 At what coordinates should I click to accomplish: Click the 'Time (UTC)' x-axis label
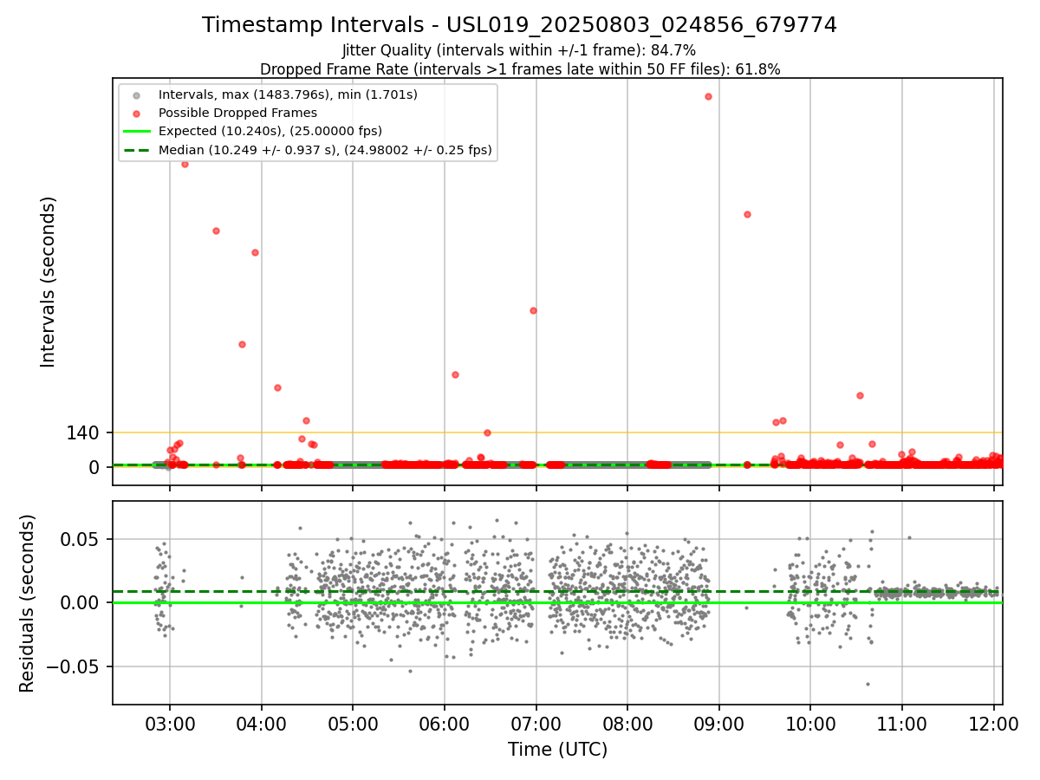557,750
